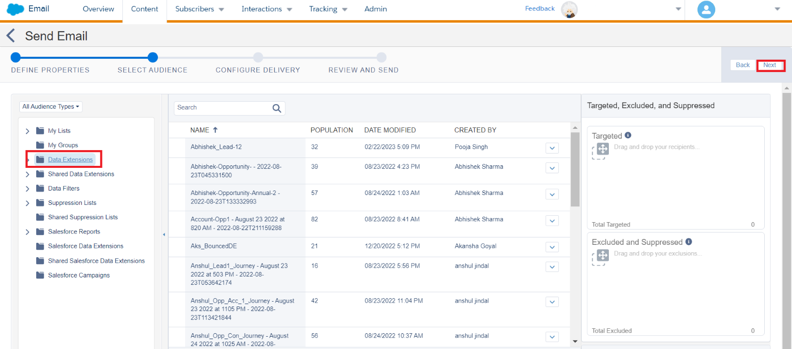792x349 pixels.
Task: Click the back arrow beside Send Email
Action: [x=10, y=36]
